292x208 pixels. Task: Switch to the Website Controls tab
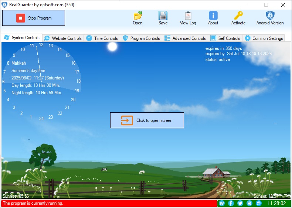coord(63,38)
